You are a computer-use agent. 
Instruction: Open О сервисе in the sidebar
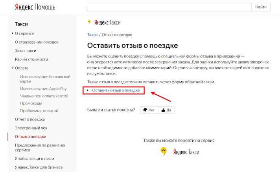(24, 33)
